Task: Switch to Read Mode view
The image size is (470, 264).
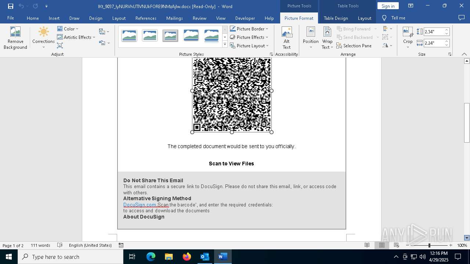Action: coord(367,245)
